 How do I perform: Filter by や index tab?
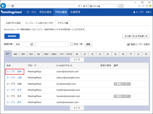(131, 54)
